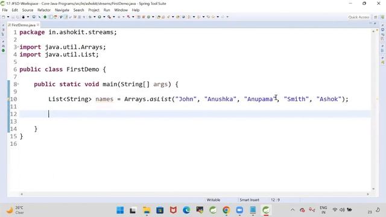Click the names variable on line 10

(104, 99)
